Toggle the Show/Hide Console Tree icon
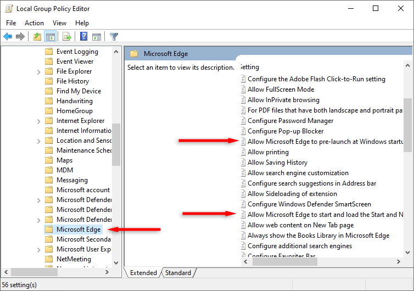Screen dimensions: 414x291 pos(50,36)
